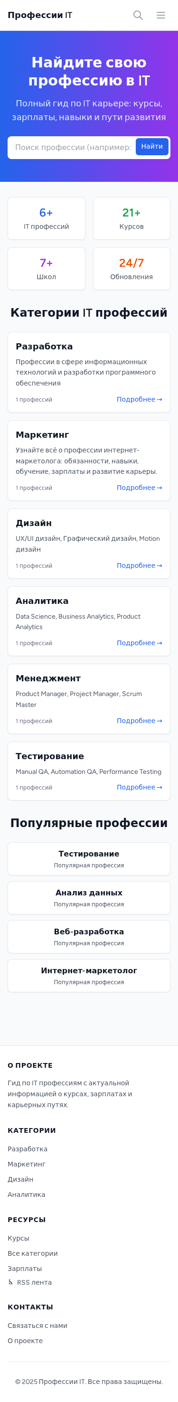Focus the Поиск профессии search field
178x1402 pixels.
(x=72, y=148)
